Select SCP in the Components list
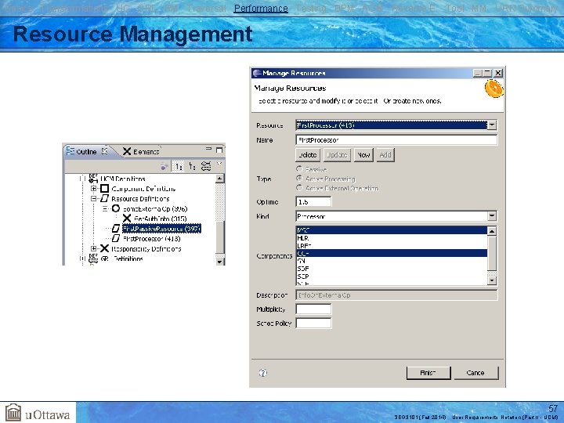The image size is (564, 423). coord(392,277)
